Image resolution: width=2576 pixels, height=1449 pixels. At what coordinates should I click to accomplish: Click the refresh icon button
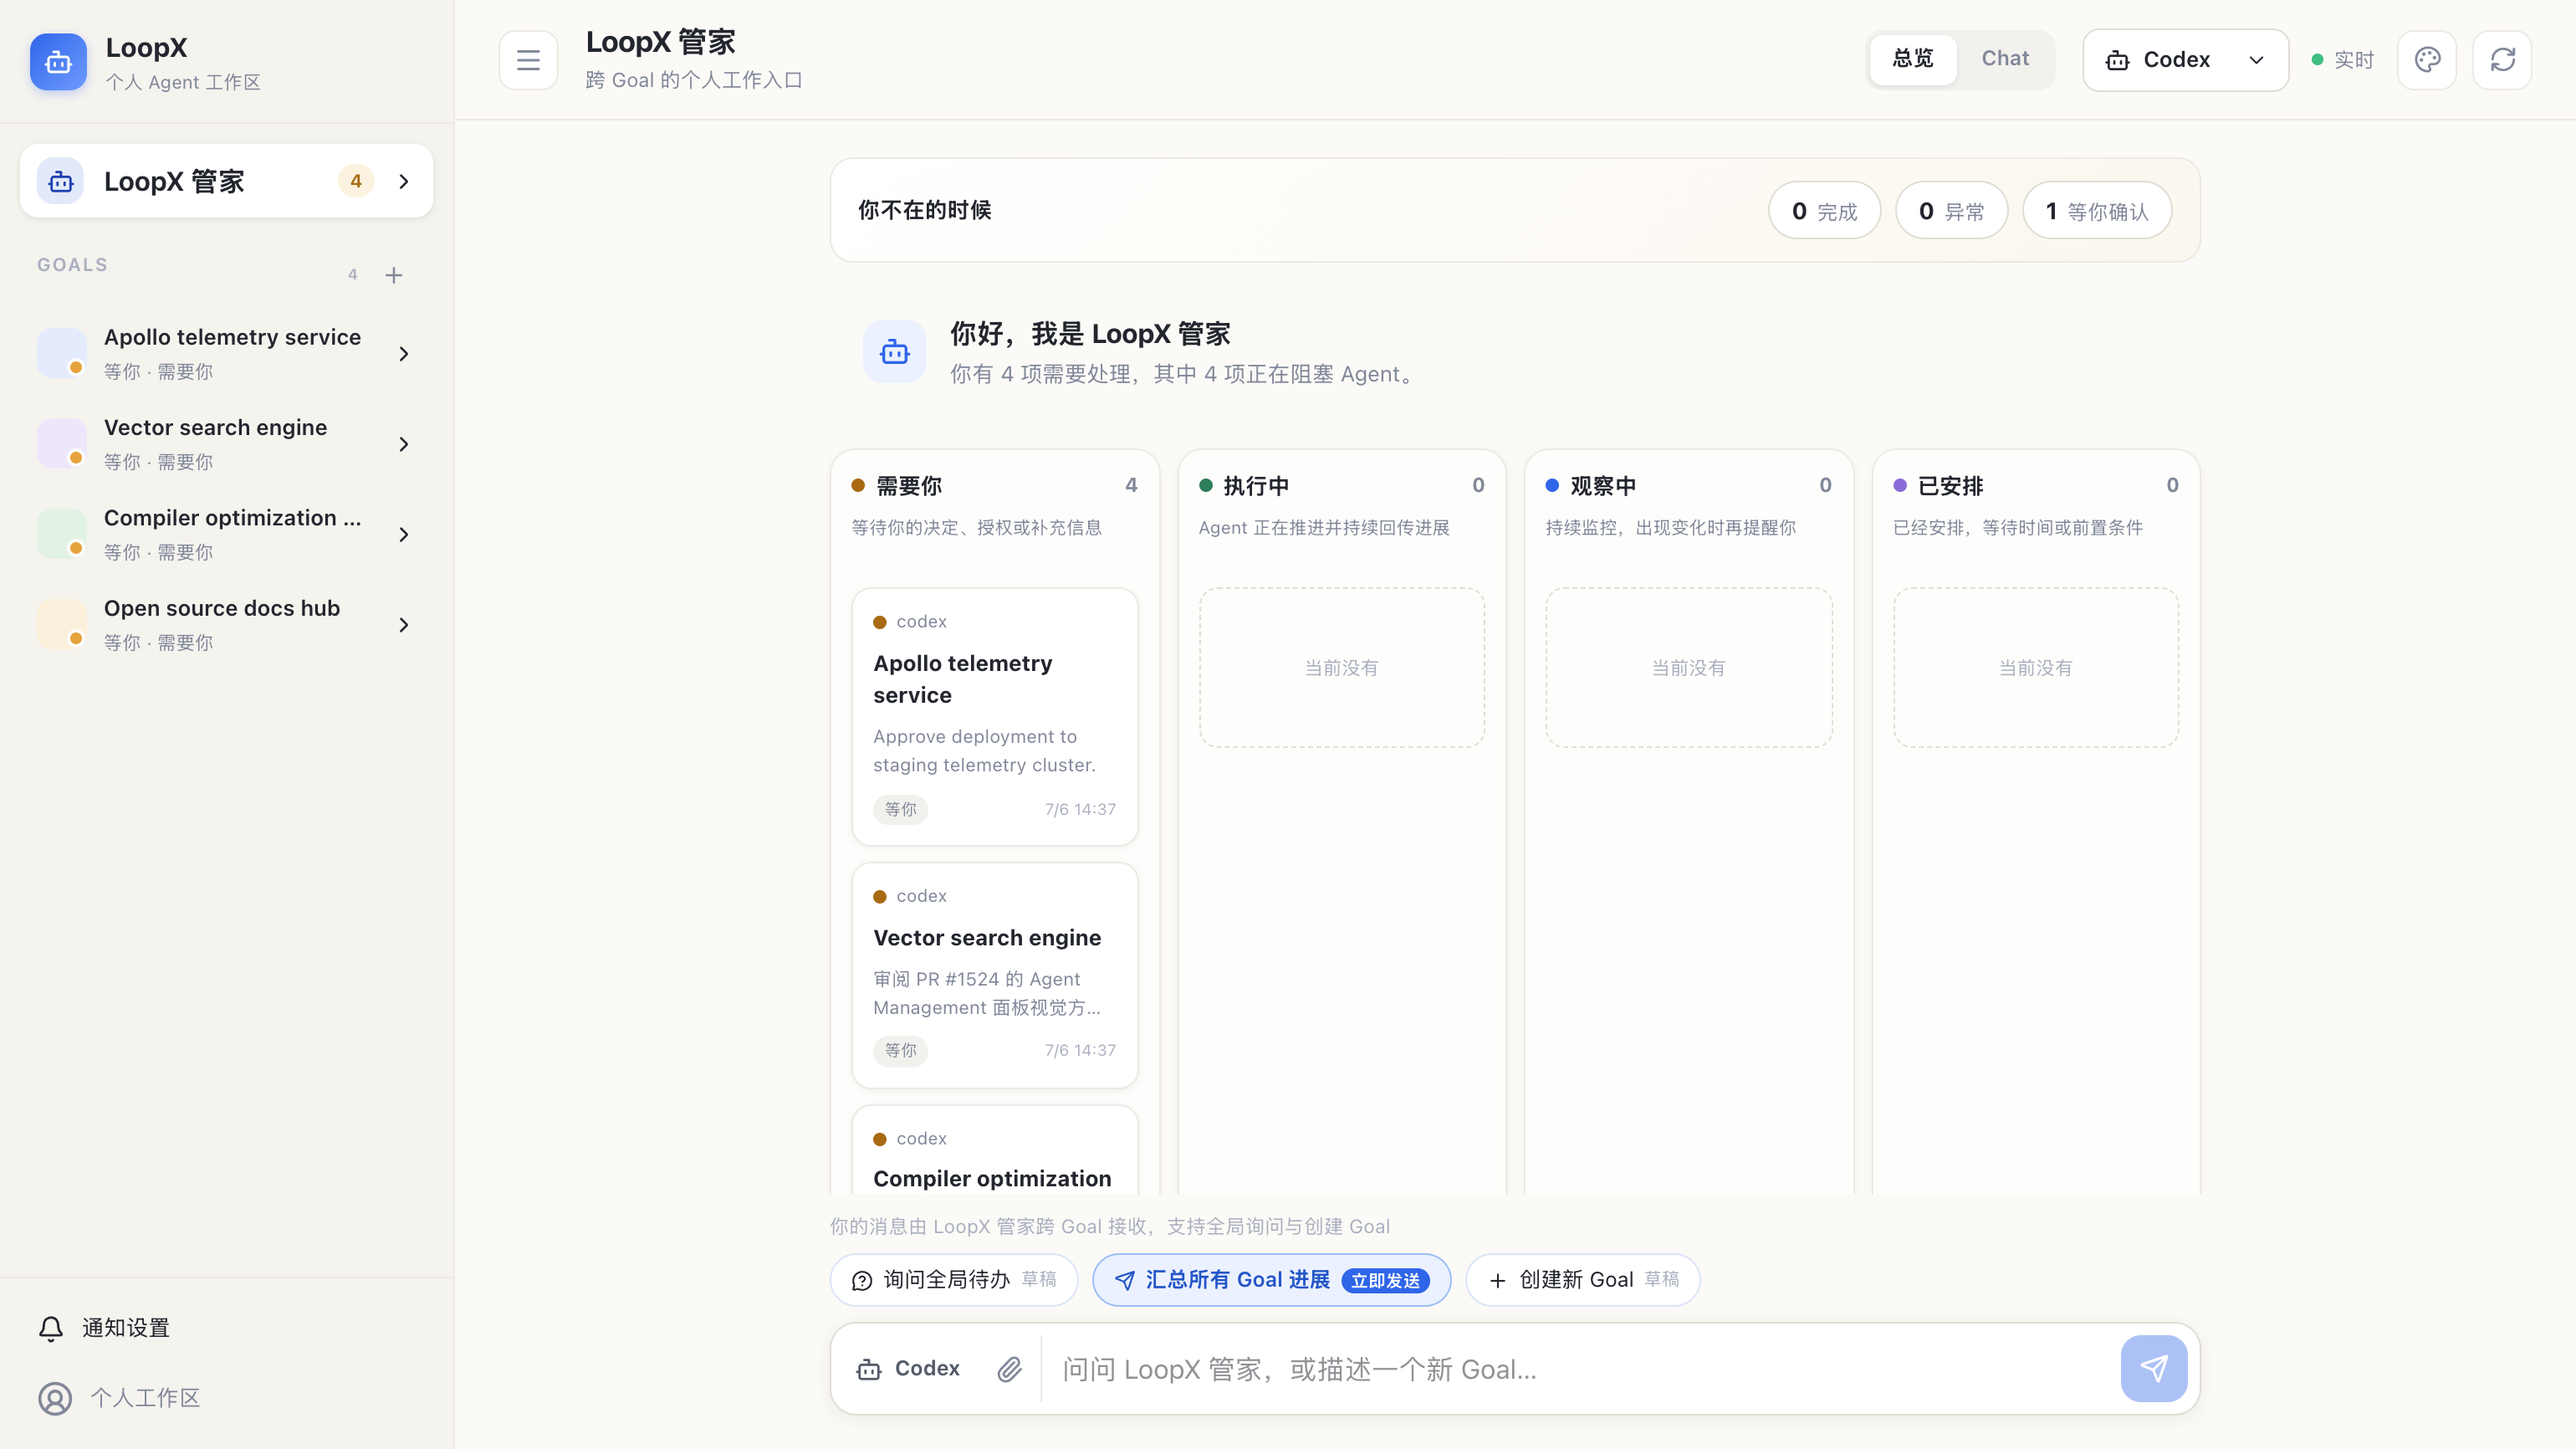[x=2502, y=60]
